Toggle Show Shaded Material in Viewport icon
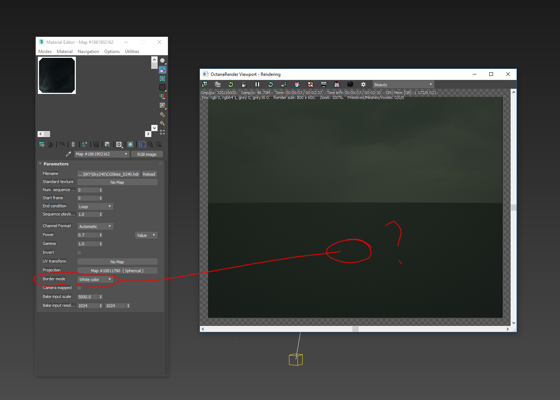The height and width of the screenshot is (400, 560). [130, 144]
